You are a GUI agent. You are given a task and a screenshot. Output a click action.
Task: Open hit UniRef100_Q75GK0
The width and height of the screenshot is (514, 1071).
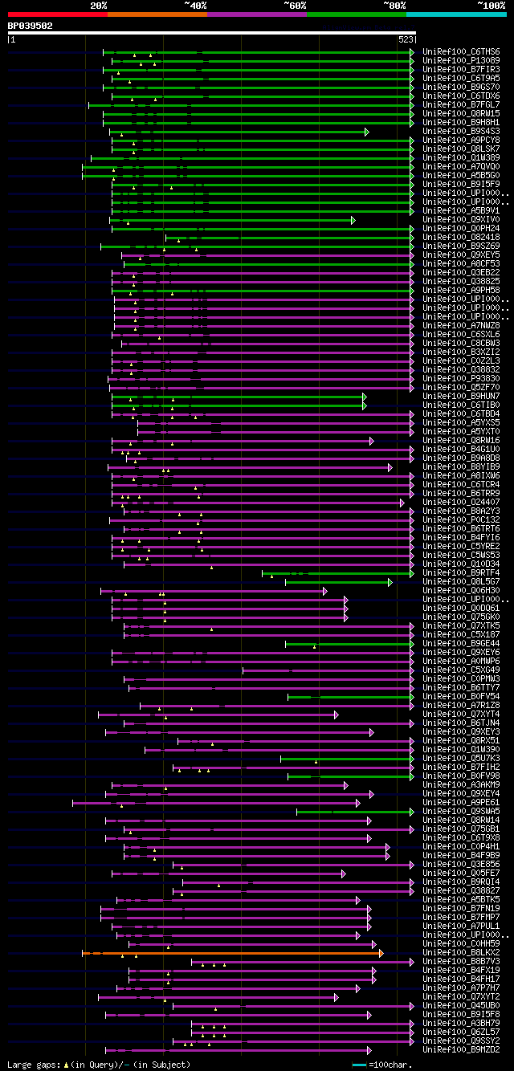pyautogui.click(x=461, y=617)
